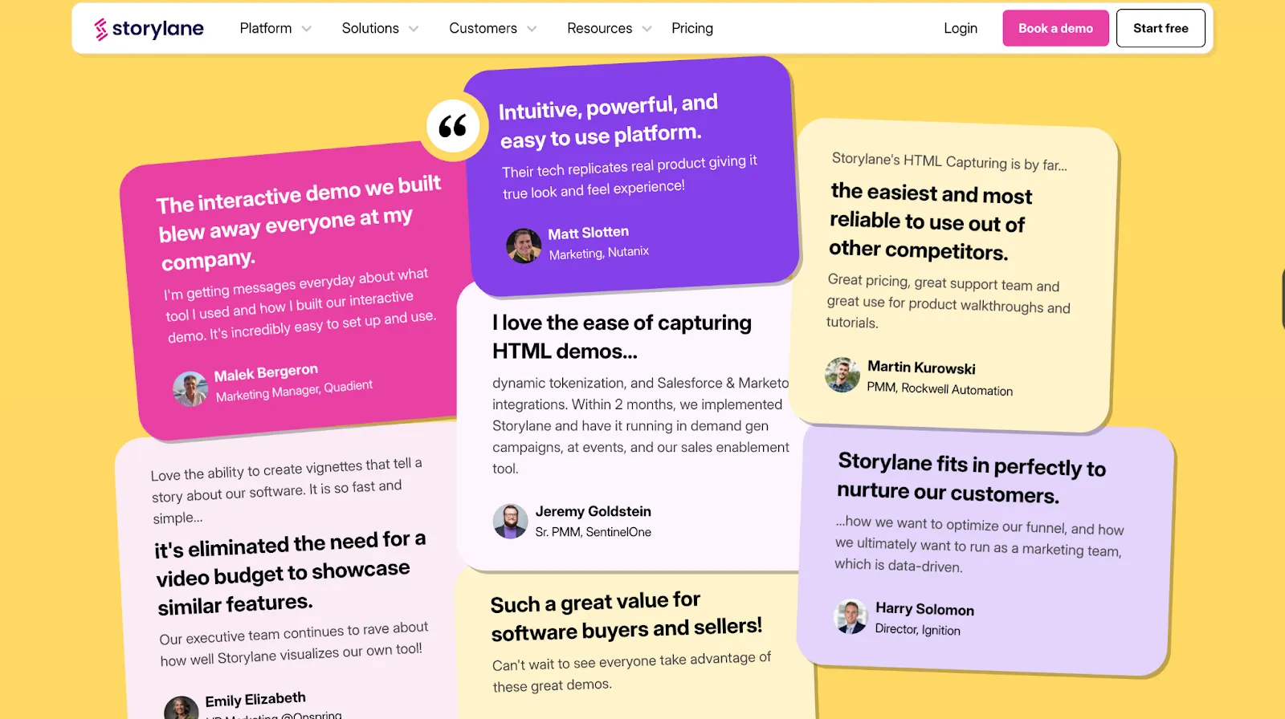
Task: Click 'Storylane's HTML Capturing is by far...' text
Action: (x=949, y=161)
